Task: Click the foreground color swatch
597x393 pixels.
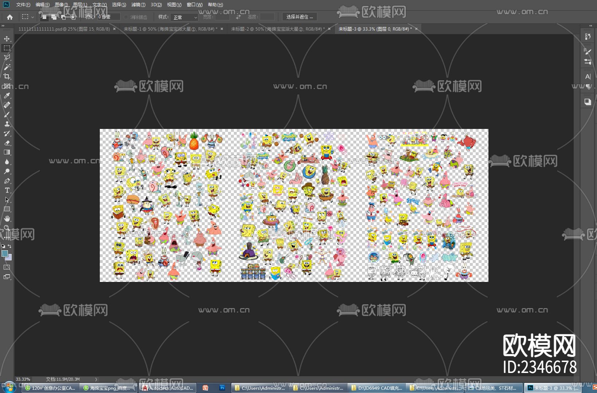Action: tap(5, 254)
